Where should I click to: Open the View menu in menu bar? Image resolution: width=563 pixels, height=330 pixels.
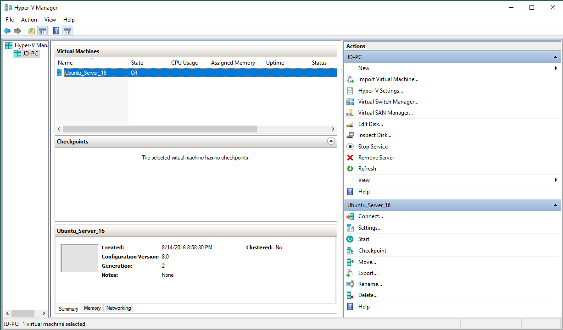pyautogui.click(x=50, y=20)
